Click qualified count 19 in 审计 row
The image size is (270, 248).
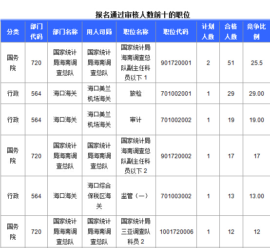[x=231, y=120]
